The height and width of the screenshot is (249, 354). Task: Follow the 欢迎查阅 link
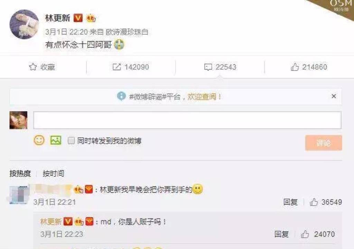pyautogui.click(x=202, y=97)
